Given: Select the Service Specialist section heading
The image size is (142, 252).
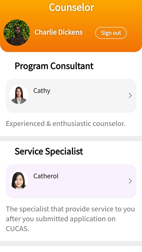Looking at the screenshot, I should 49,151.
